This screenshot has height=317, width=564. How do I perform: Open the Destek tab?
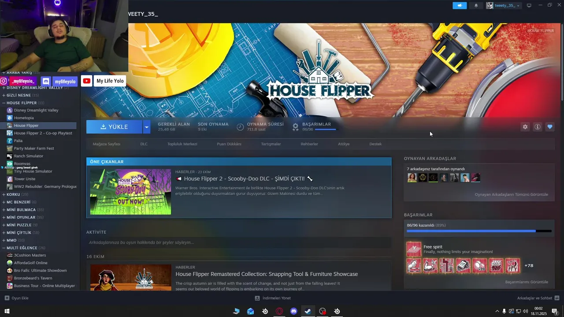click(375, 144)
